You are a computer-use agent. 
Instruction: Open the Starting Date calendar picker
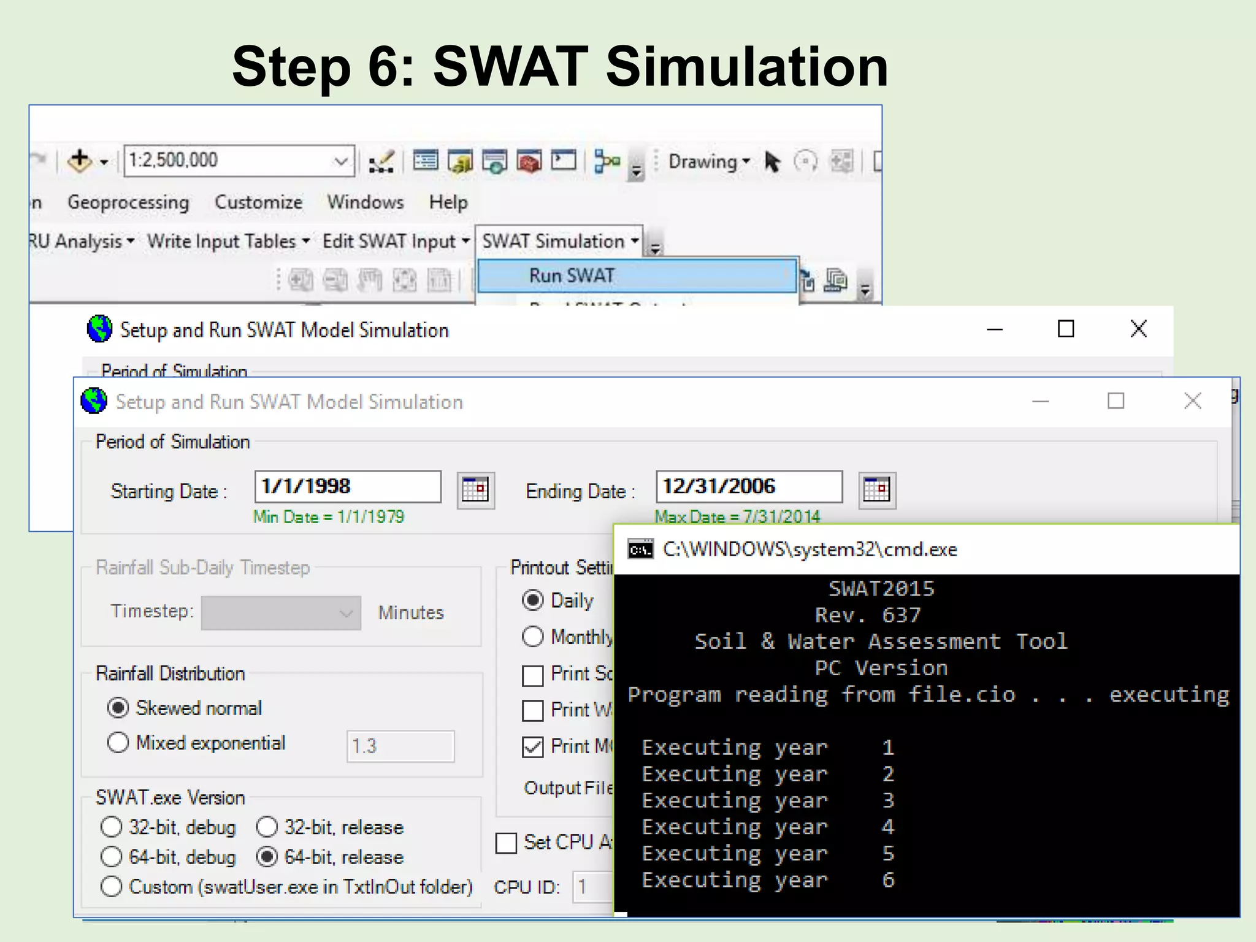pos(476,490)
